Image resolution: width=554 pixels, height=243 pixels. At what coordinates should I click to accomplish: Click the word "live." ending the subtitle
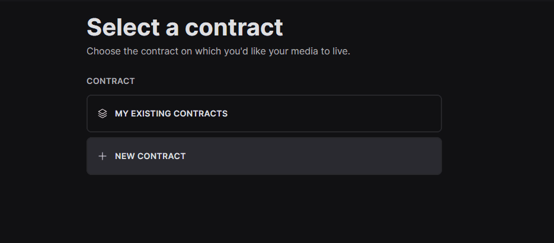[341, 51]
